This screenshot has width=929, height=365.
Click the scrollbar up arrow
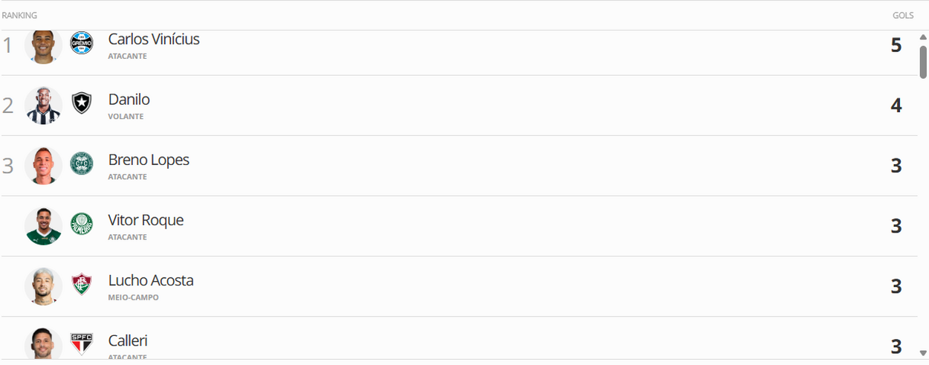[x=923, y=36]
